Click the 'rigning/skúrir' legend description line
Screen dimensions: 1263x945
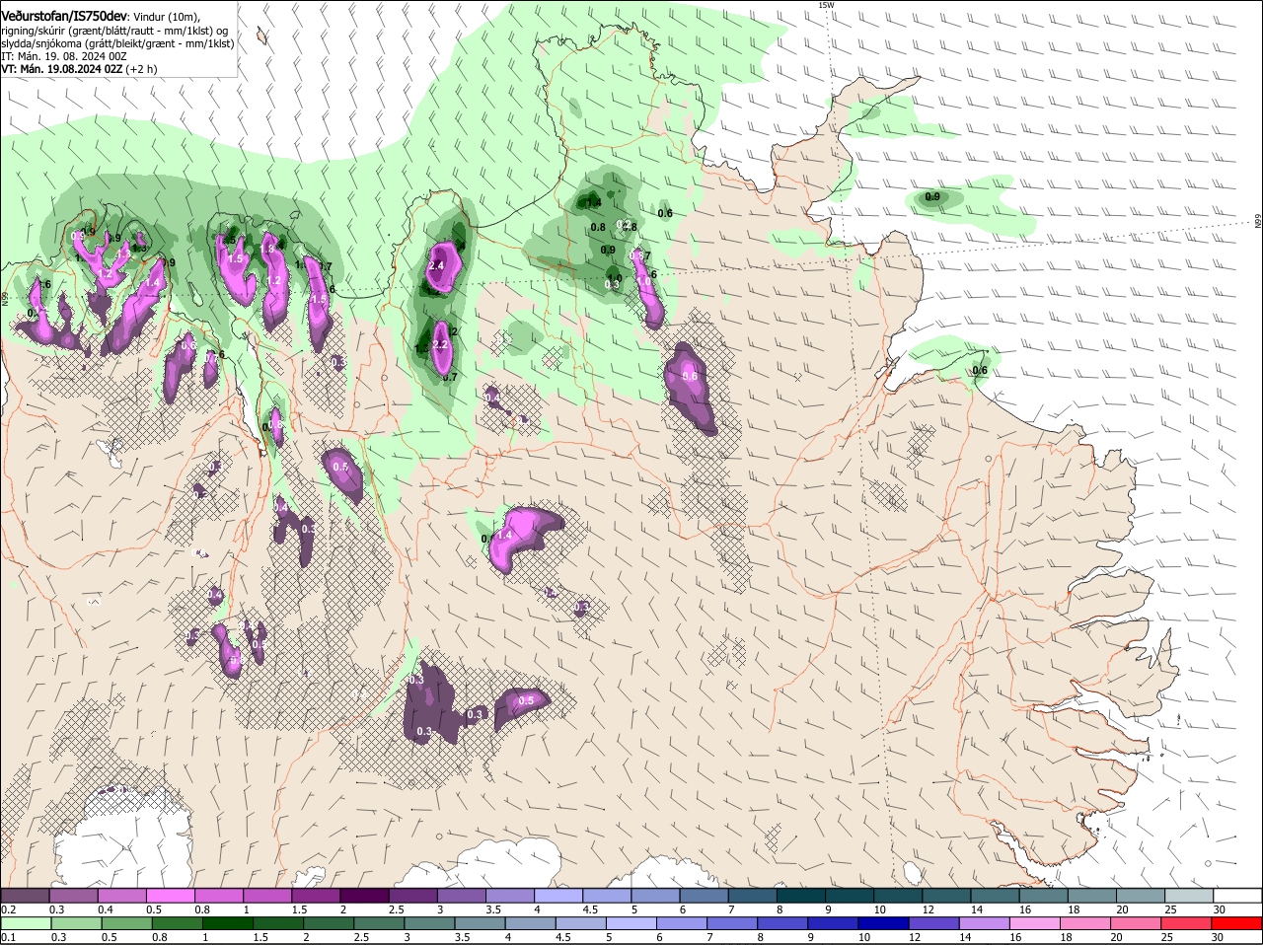click(115, 31)
